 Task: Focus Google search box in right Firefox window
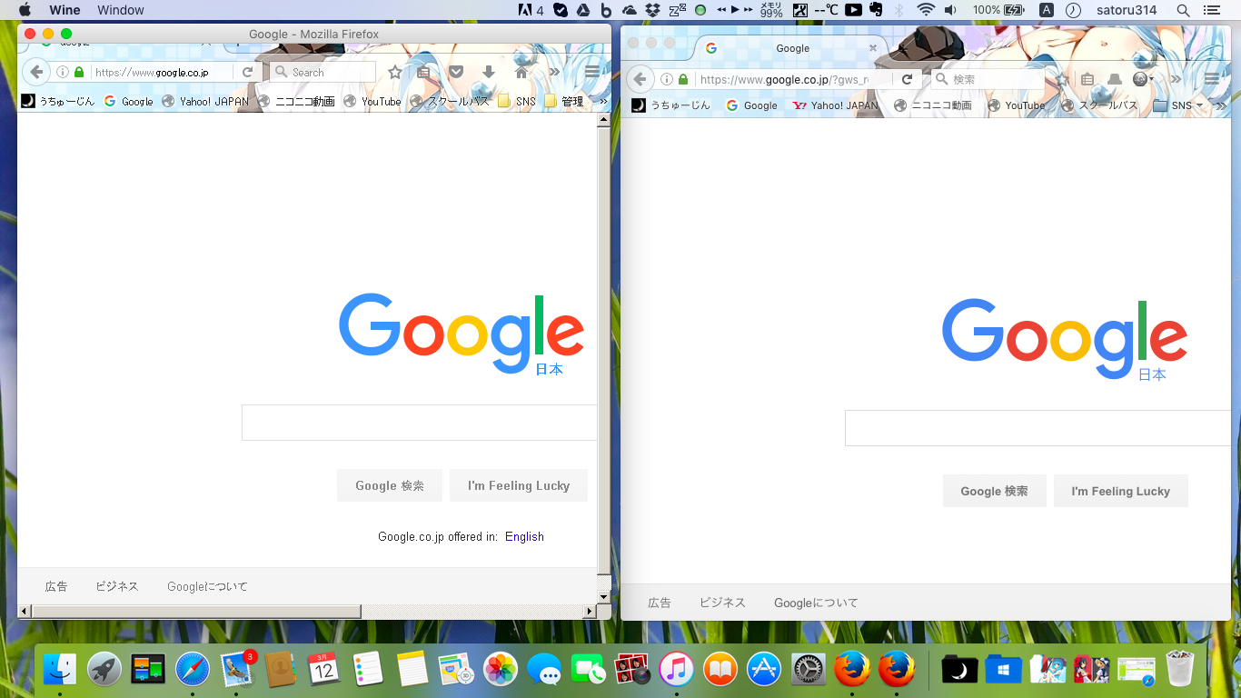[x=1037, y=428]
